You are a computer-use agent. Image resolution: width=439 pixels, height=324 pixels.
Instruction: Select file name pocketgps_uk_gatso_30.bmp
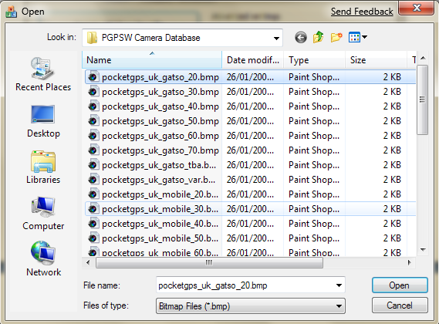160,92
